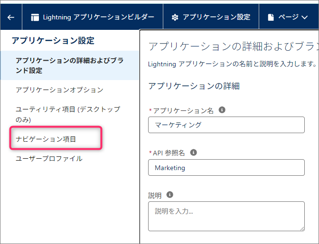Click the Lightning アプリケーションビルダー layout icon
This screenshot has width=319, height=244.
click(35, 17)
